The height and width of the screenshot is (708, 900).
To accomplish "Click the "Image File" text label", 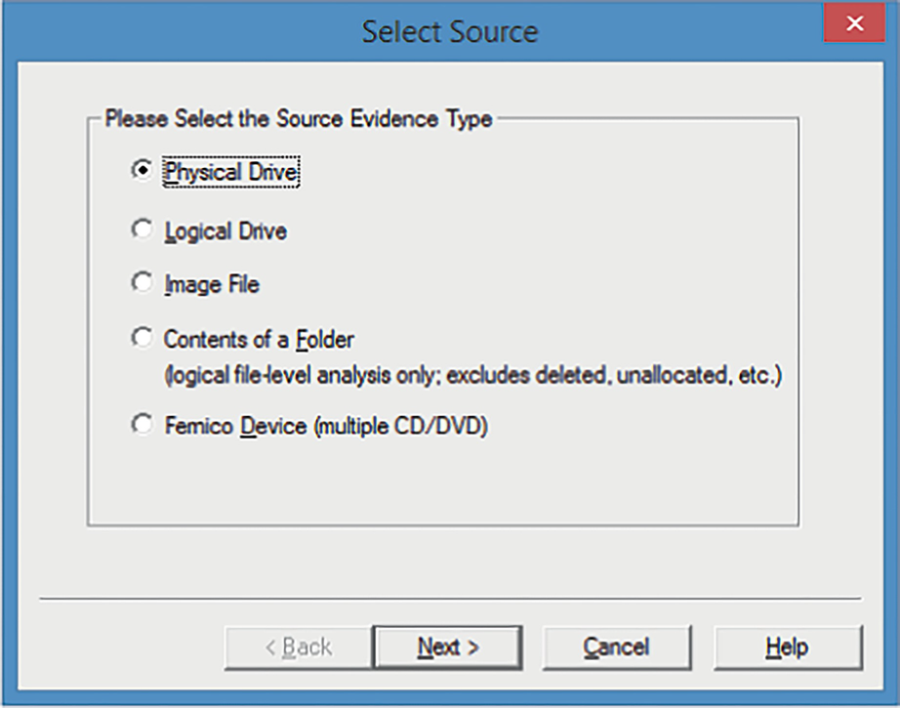I will click(212, 285).
